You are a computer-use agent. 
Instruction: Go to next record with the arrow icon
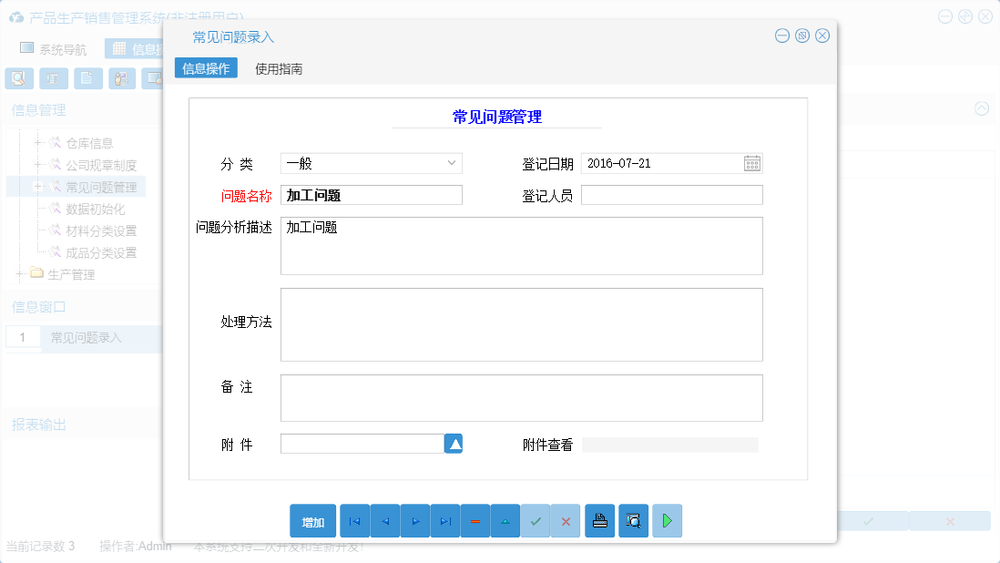pyautogui.click(x=414, y=520)
